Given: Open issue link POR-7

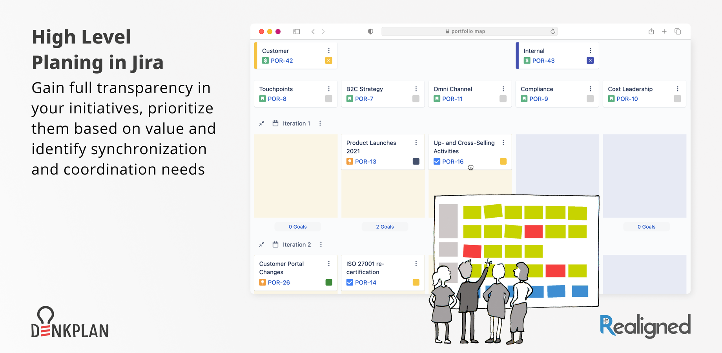Looking at the screenshot, I should 364,99.
